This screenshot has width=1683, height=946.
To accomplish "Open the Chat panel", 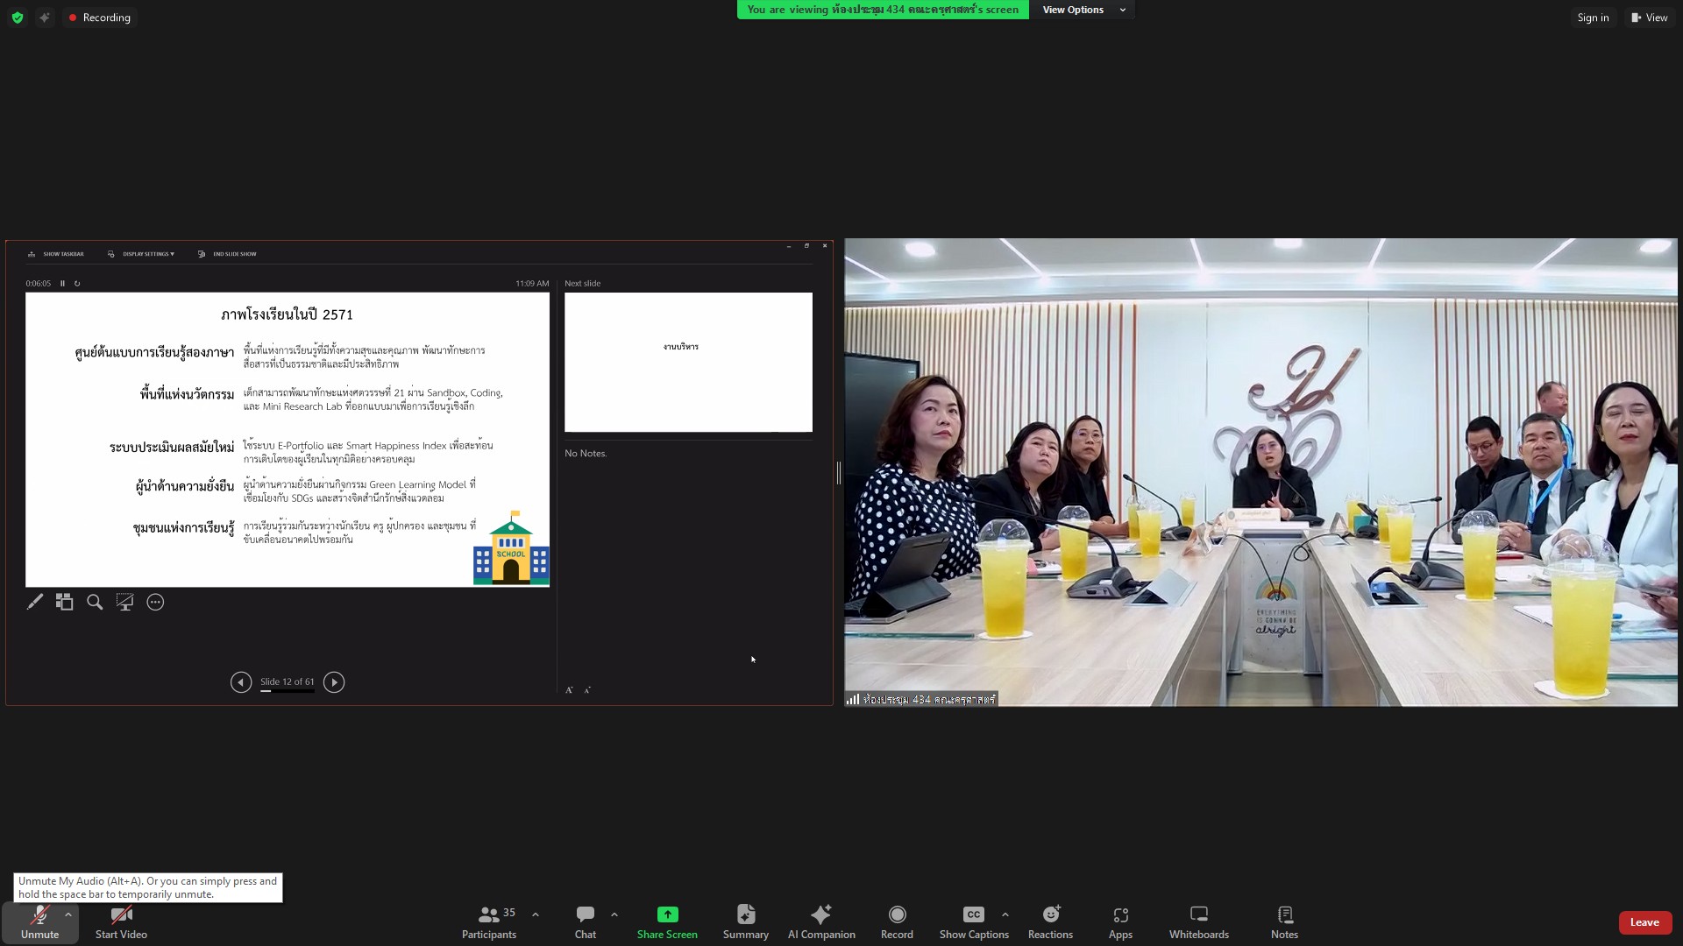I will pyautogui.click(x=585, y=921).
